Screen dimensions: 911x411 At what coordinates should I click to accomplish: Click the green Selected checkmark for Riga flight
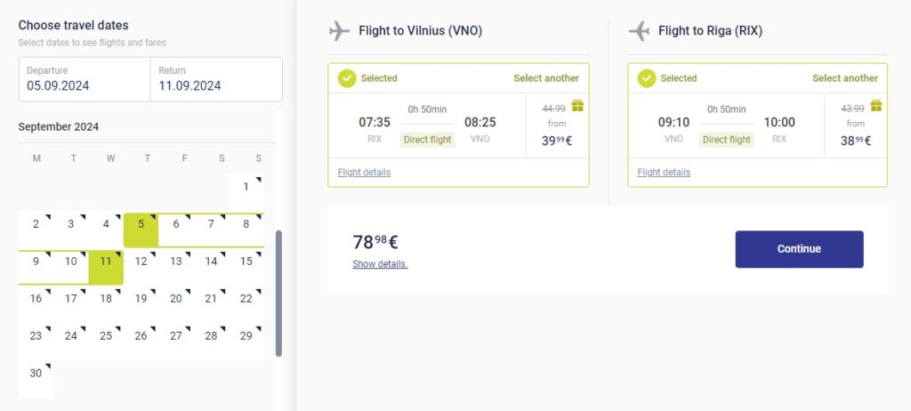pyautogui.click(x=647, y=78)
